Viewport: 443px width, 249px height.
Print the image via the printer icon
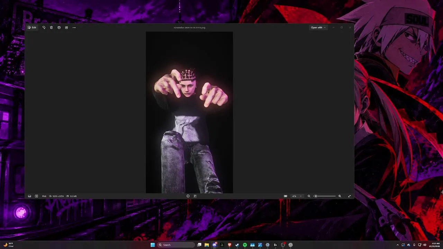pos(59,27)
